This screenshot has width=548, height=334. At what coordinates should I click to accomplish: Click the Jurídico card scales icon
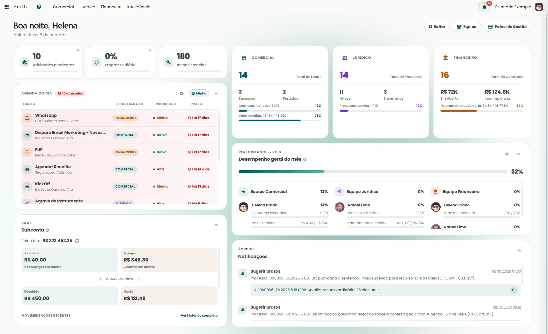click(x=345, y=58)
